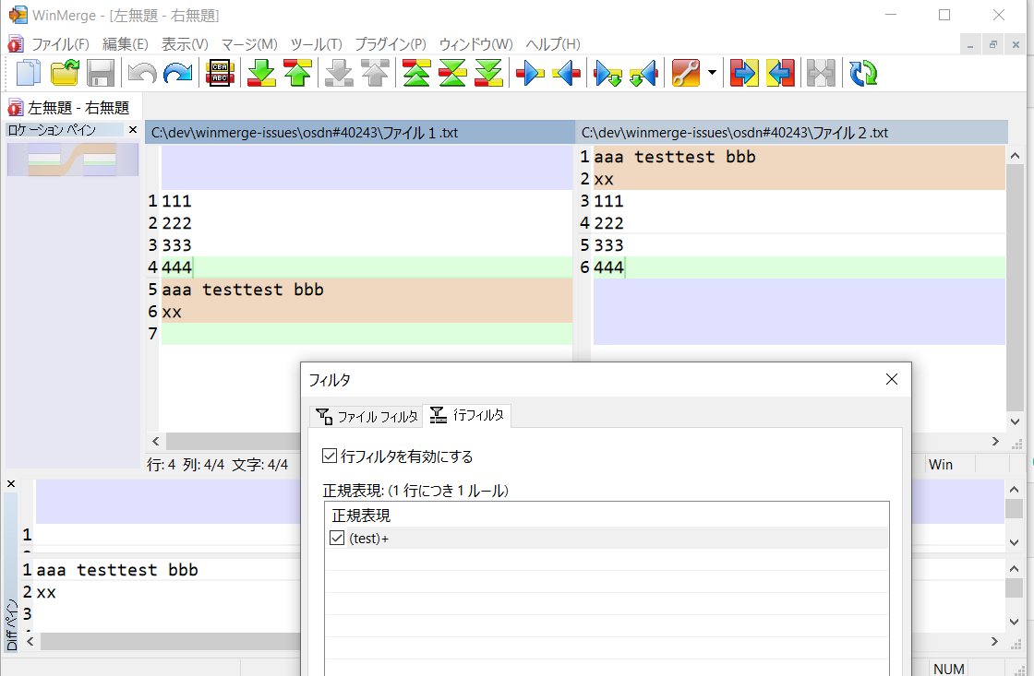Jump to next difference with green down arrow
The width and height of the screenshot is (1034, 676).
pyautogui.click(x=262, y=73)
